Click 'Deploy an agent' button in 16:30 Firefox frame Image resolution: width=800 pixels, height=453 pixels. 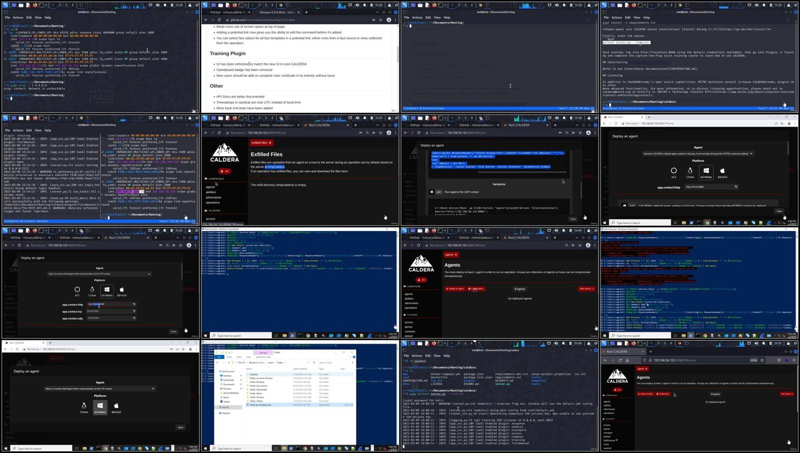point(645,394)
